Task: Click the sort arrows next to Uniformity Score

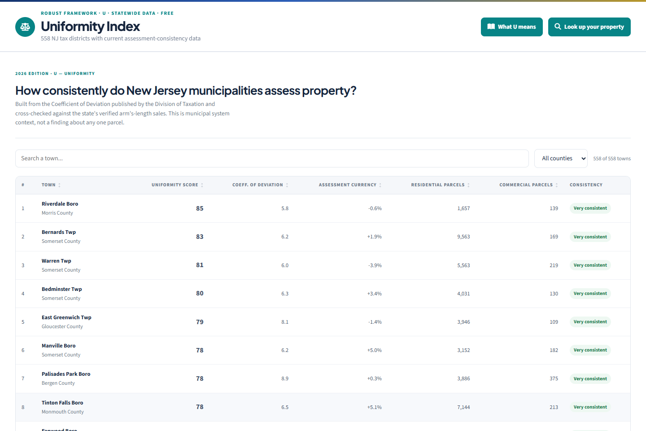Action: pyautogui.click(x=202, y=185)
